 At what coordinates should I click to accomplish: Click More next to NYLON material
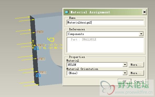tap(136, 65)
